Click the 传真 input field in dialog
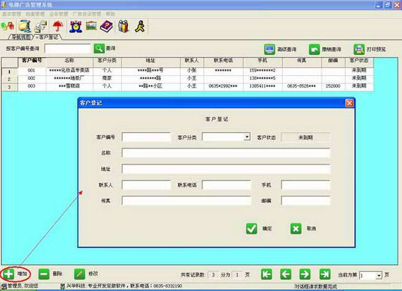Image resolution: width=402 pixels, height=291 pixels. (186, 201)
